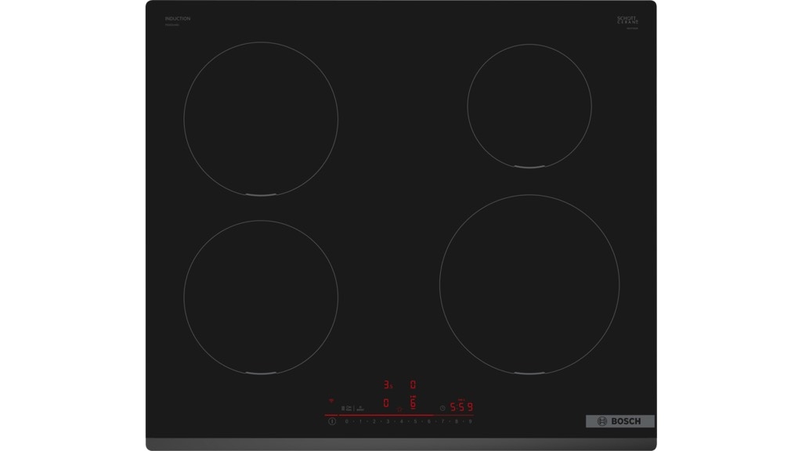Click the smallest cooking zone ring
Viewport: 802px width, 451px height.
[529, 106]
